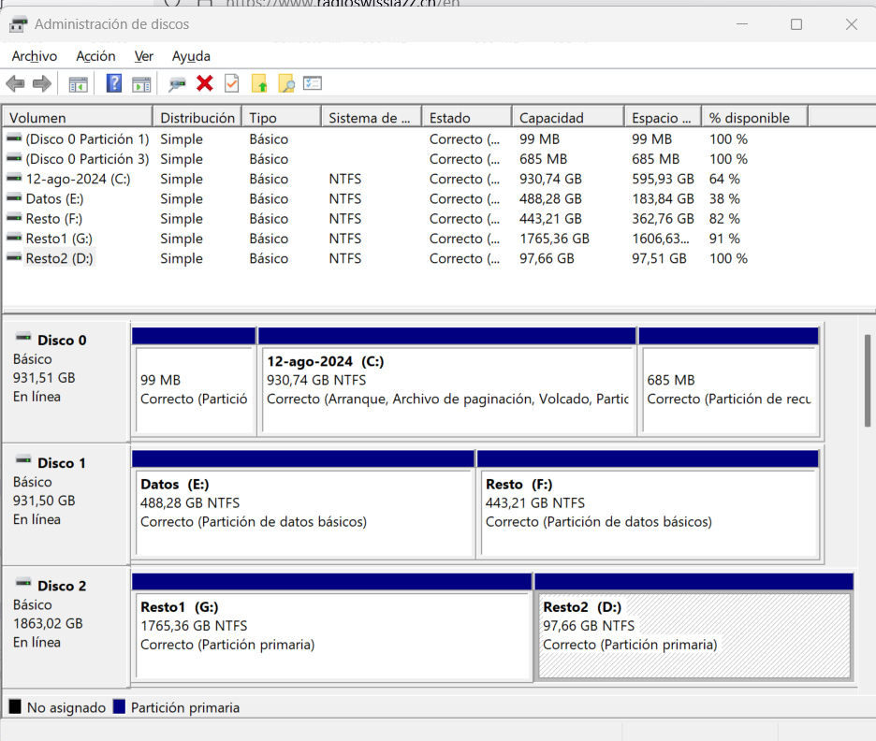This screenshot has width=876, height=741.
Task: Click the Forward arrow toolbar icon
Action: tap(41, 84)
